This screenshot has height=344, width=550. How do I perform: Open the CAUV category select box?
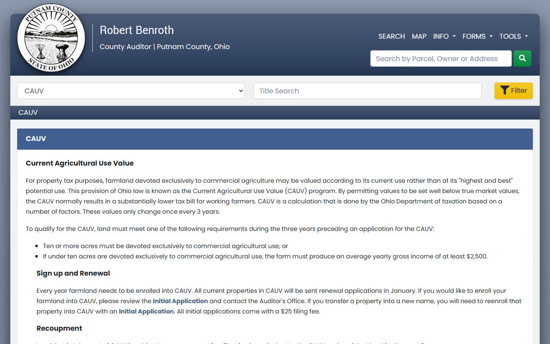pos(131,91)
